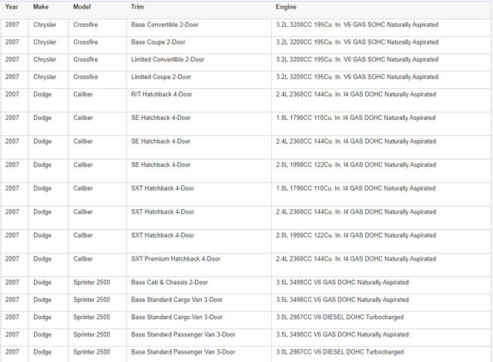
Task: Click the Year column header
Action: (x=12, y=7)
